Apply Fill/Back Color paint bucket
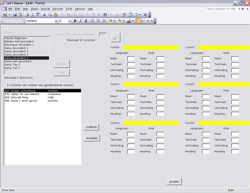 (x=110, y=21)
